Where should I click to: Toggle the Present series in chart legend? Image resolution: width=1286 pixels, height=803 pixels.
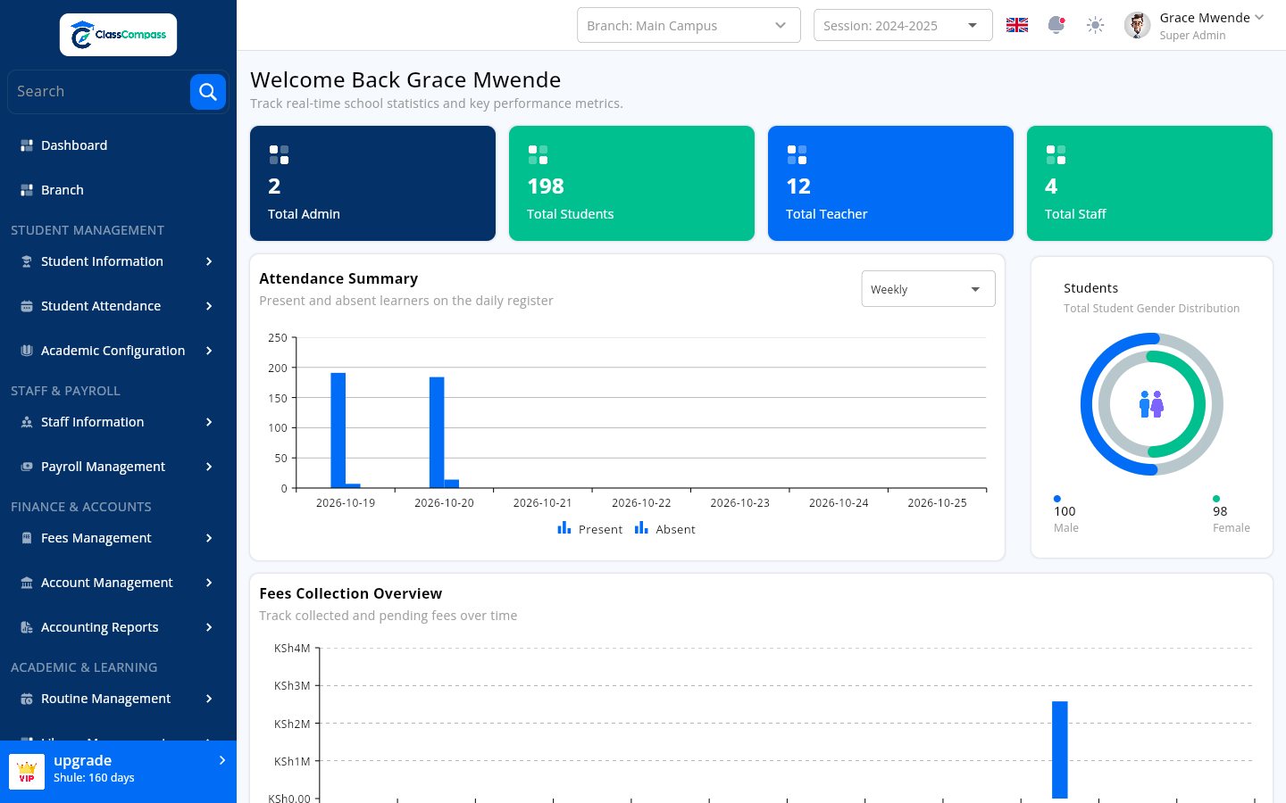pyautogui.click(x=589, y=529)
